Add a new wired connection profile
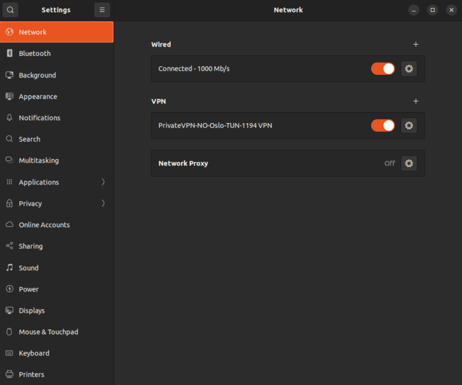 click(x=416, y=45)
